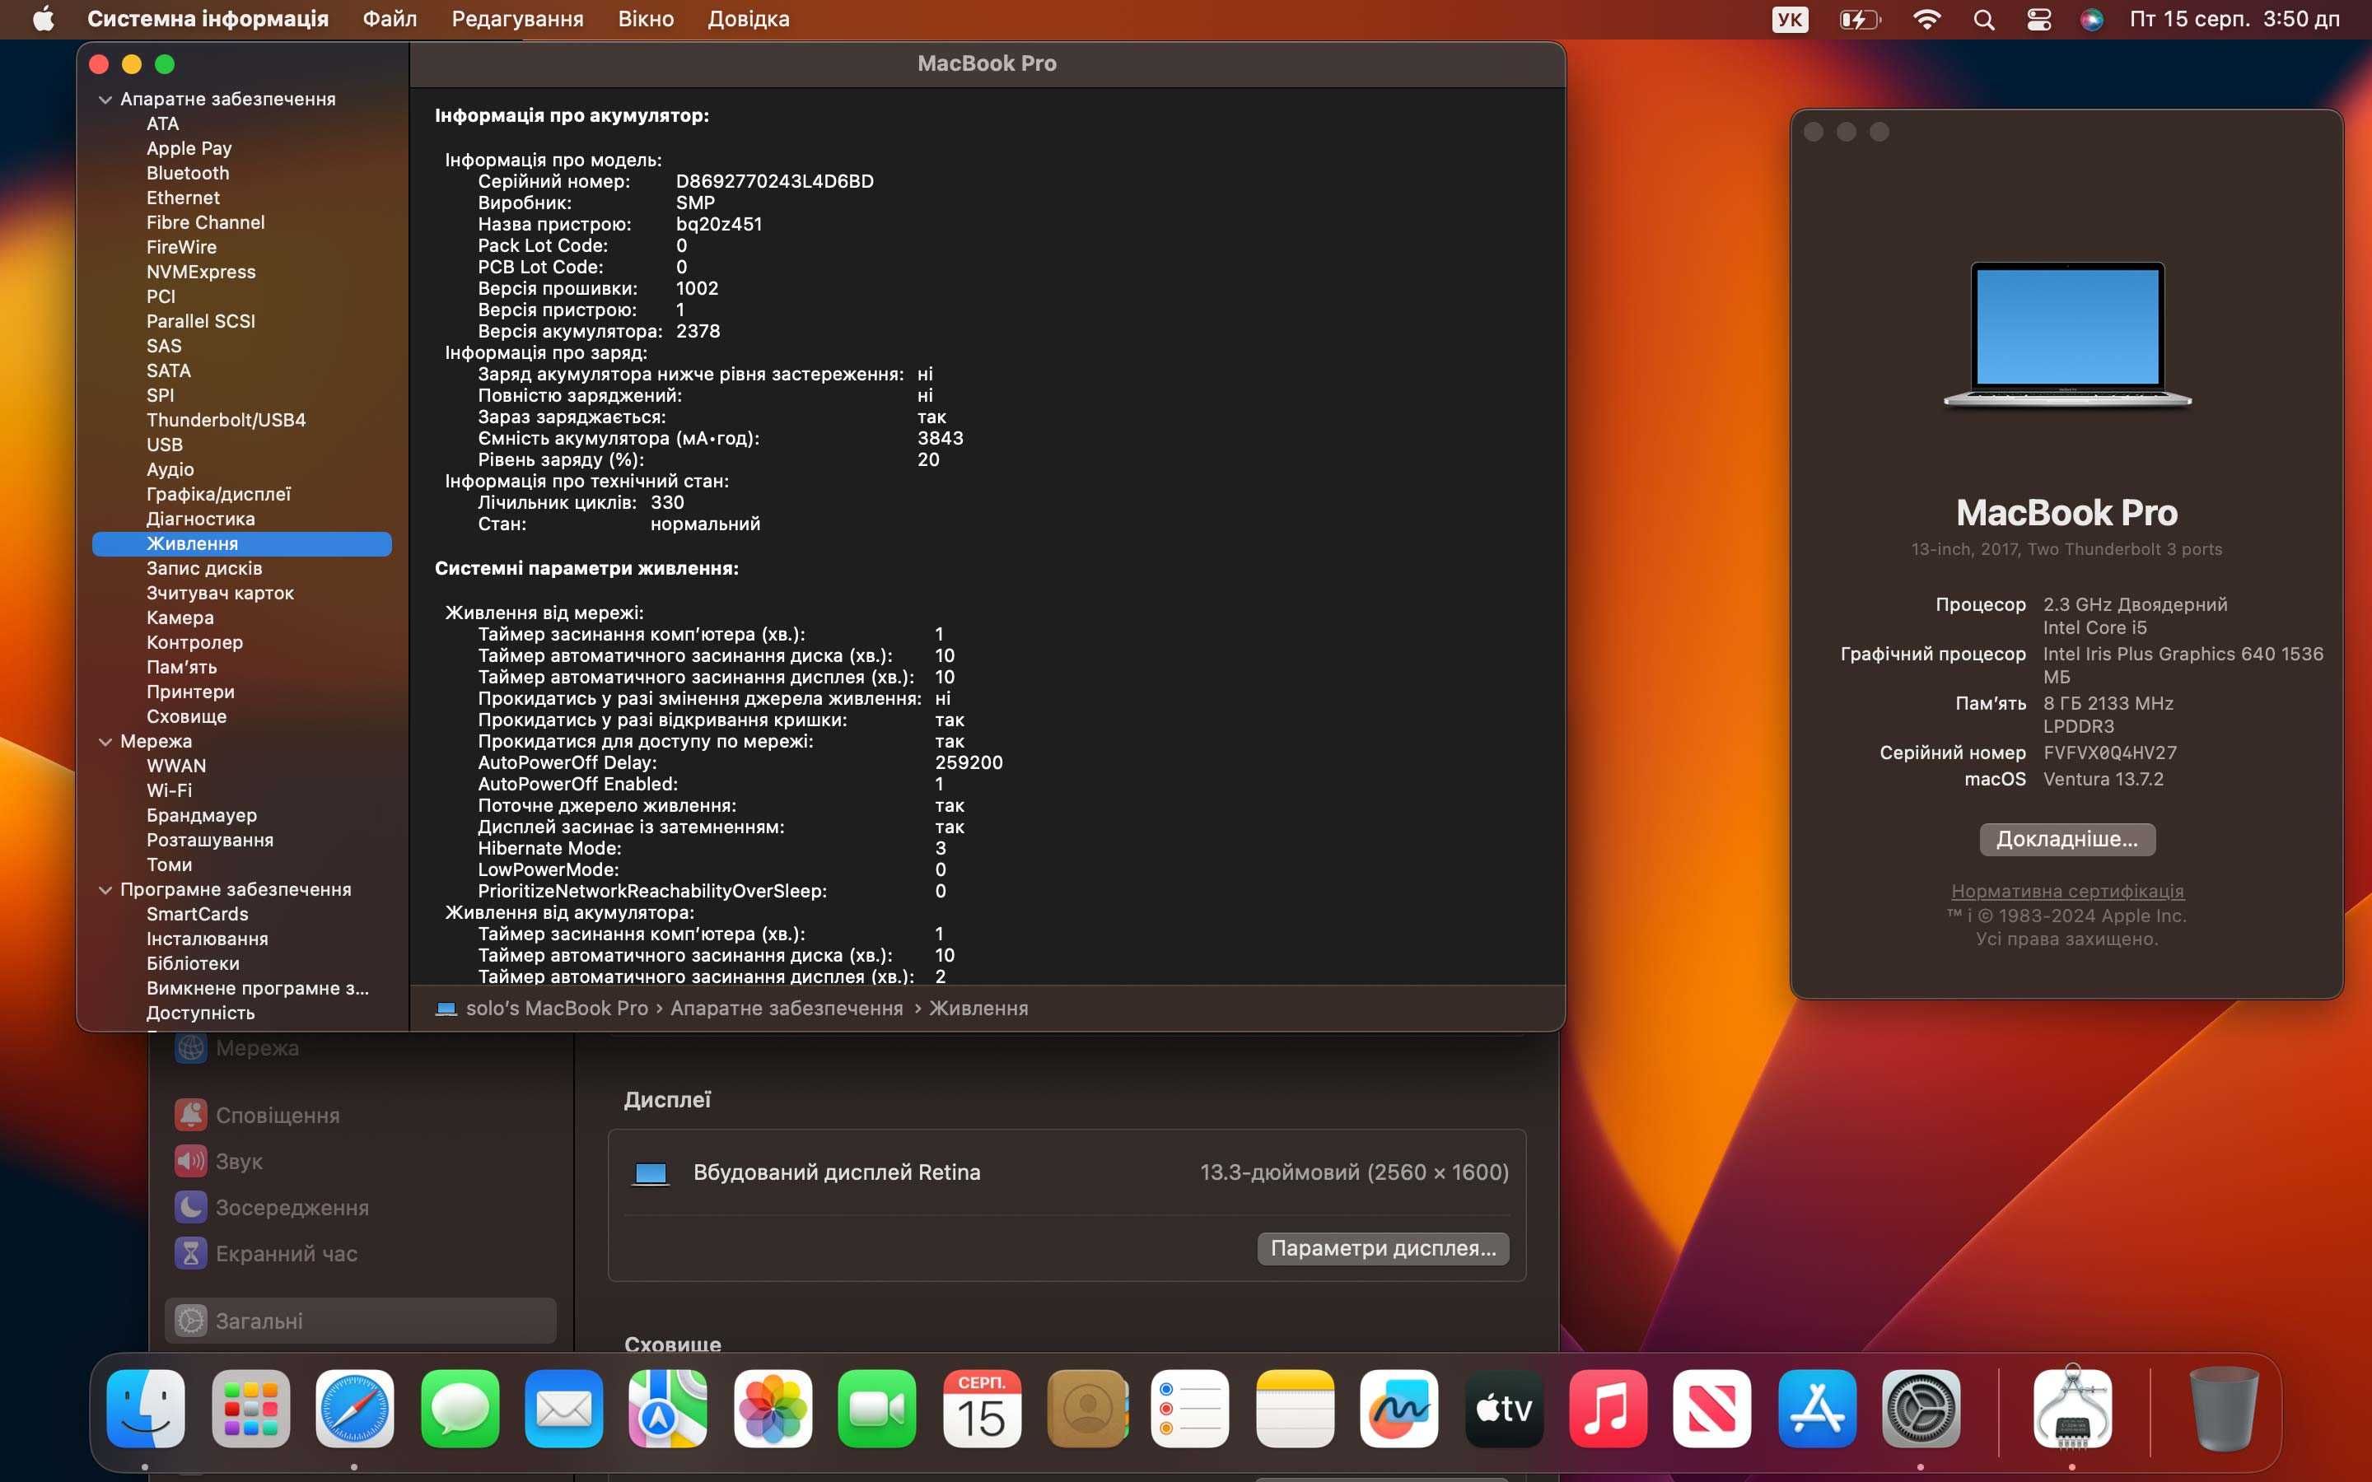The height and width of the screenshot is (1482, 2372).
Task: Open Сповіщення in System Settings sidebar
Action: coord(360,1116)
